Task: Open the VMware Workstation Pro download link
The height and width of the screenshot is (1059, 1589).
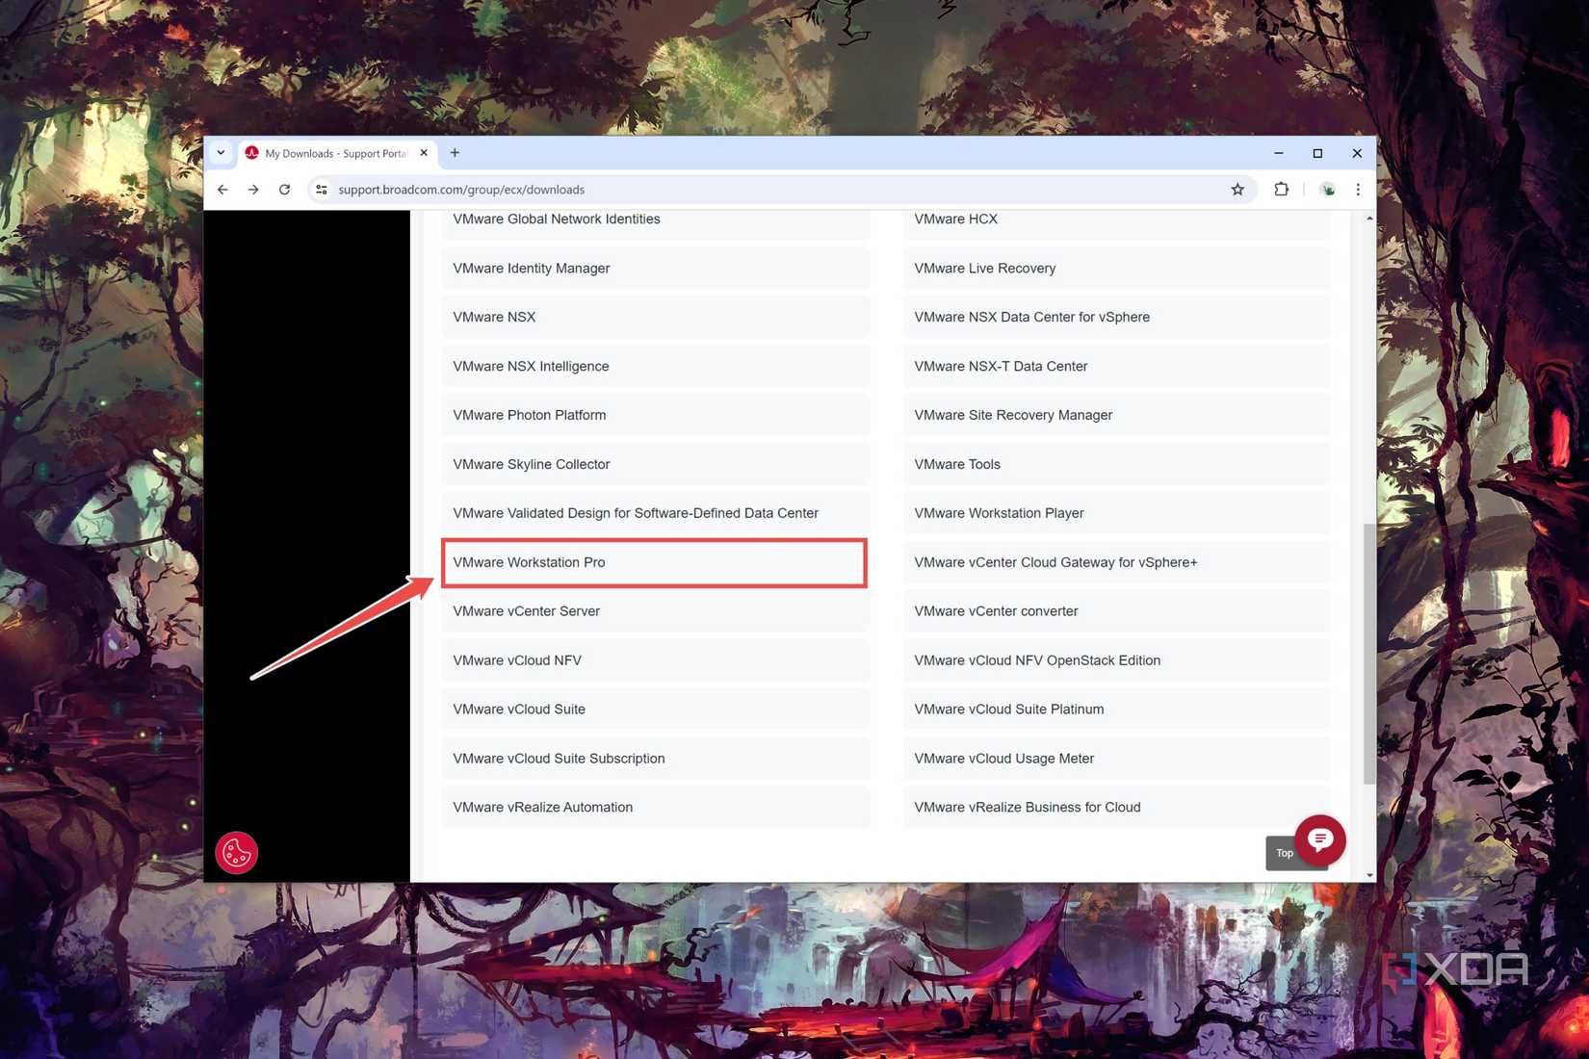Action: point(654,562)
